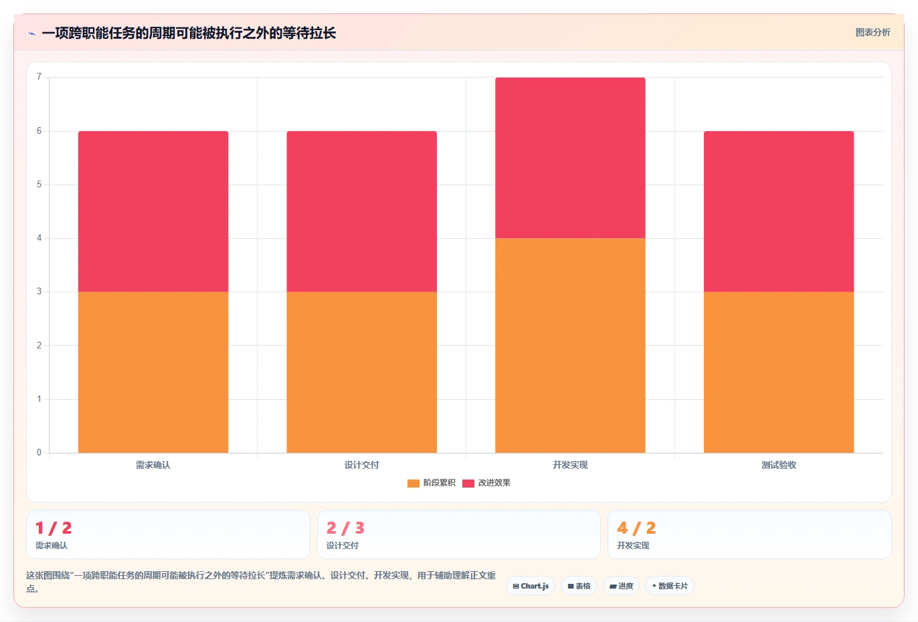Select the Chart.js tag chip
This screenshot has height=622, width=918.
tap(531, 586)
